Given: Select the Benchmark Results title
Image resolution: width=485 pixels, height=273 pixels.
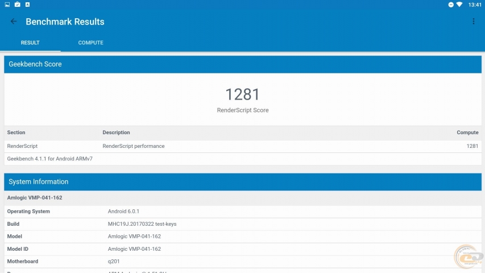Looking at the screenshot, I should point(65,22).
